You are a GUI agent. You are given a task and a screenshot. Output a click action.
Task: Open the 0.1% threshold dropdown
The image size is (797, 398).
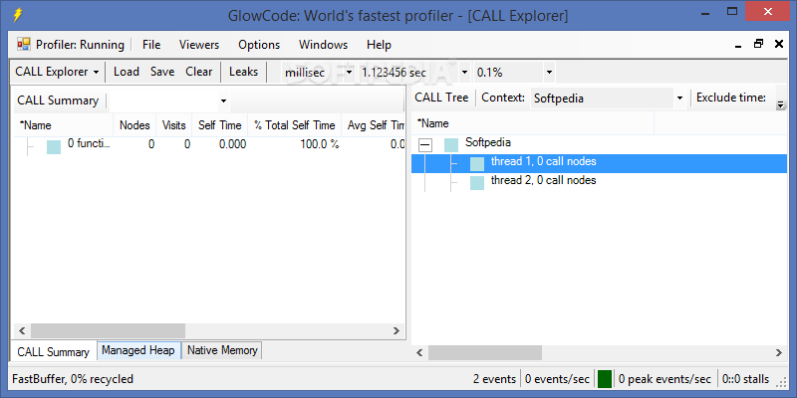click(x=549, y=73)
